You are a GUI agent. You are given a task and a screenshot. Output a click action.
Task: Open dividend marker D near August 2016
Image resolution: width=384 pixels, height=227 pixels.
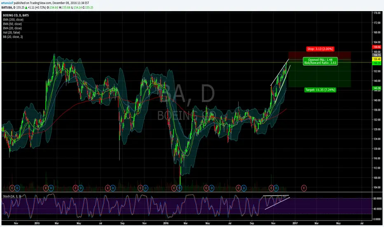click(x=244, y=188)
